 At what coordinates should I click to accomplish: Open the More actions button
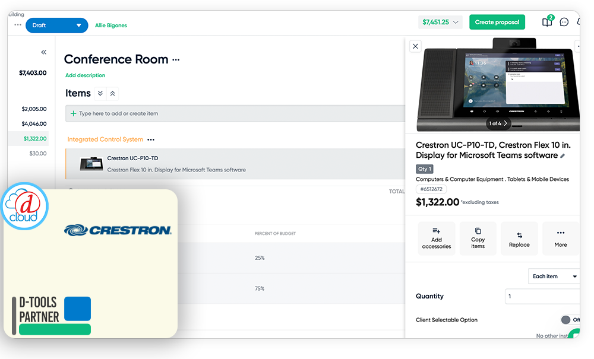pyautogui.click(x=560, y=239)
